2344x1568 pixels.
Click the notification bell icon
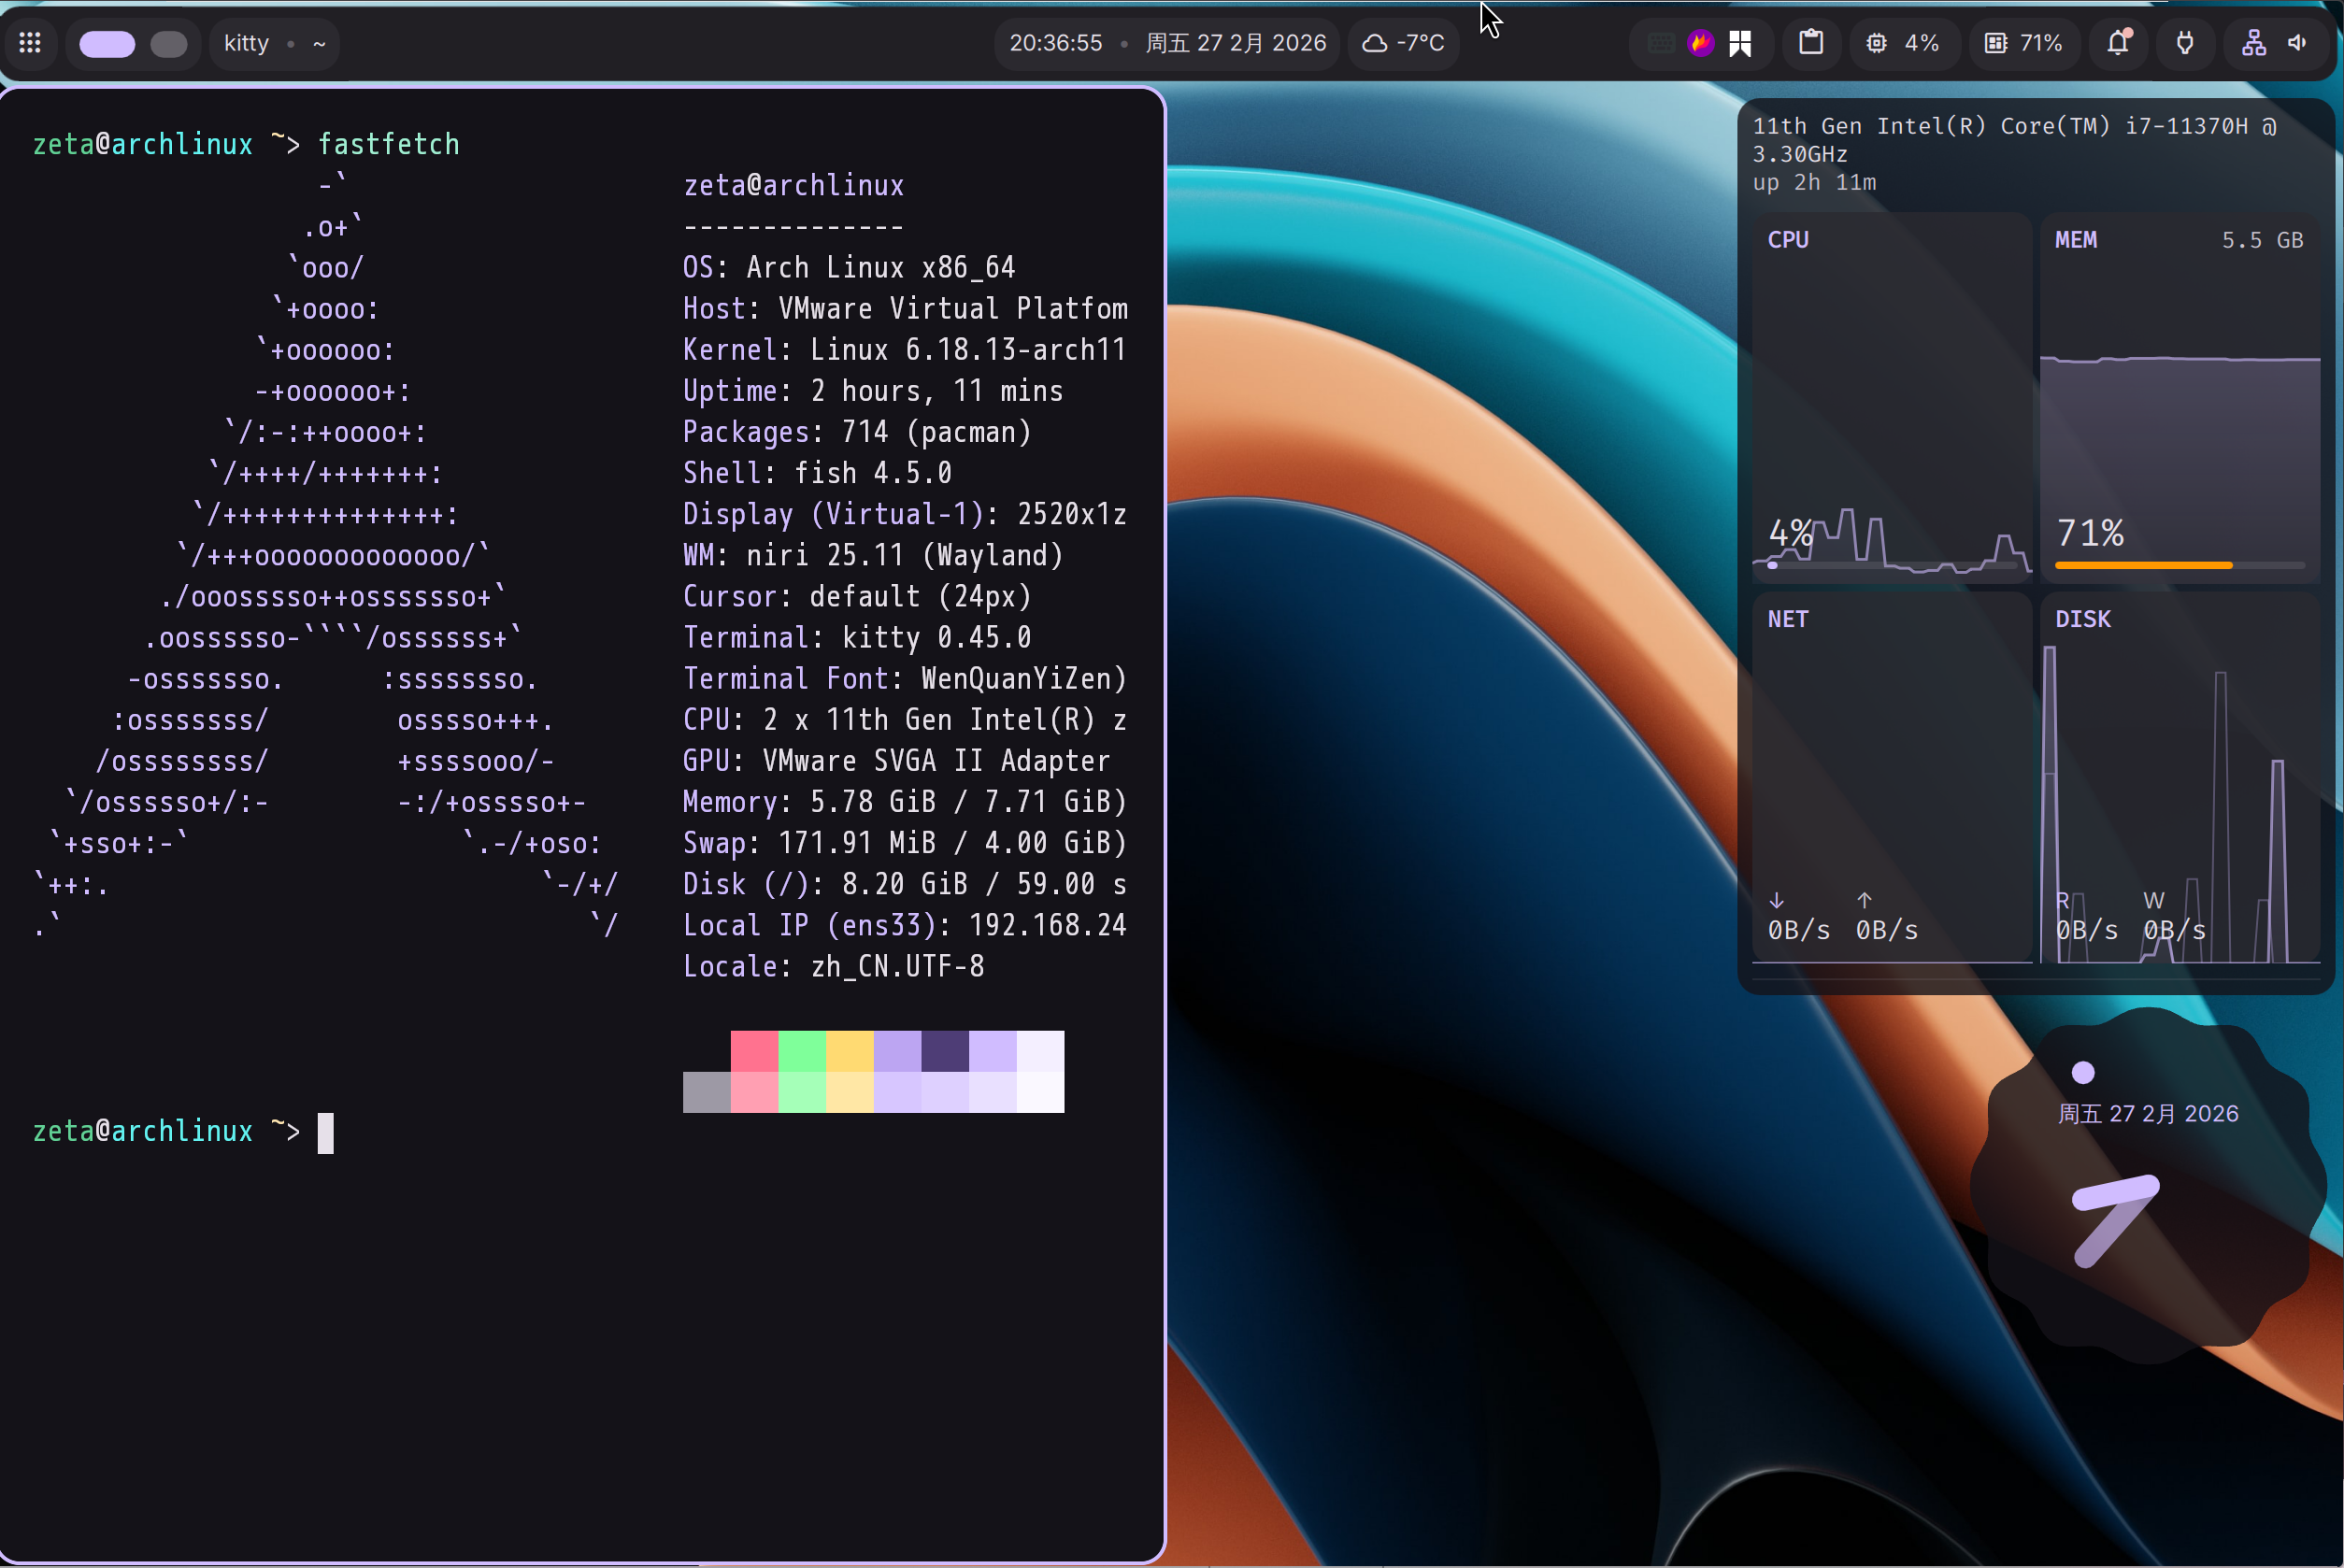(x=2118, y=43)
